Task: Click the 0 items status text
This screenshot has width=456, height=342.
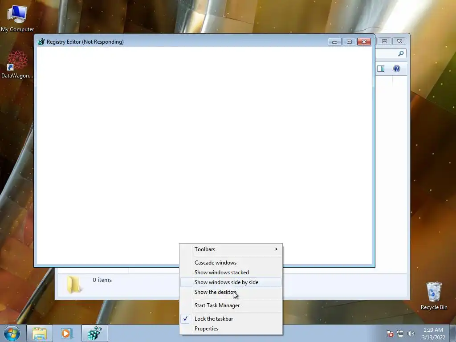Action: tap(102, 280)
